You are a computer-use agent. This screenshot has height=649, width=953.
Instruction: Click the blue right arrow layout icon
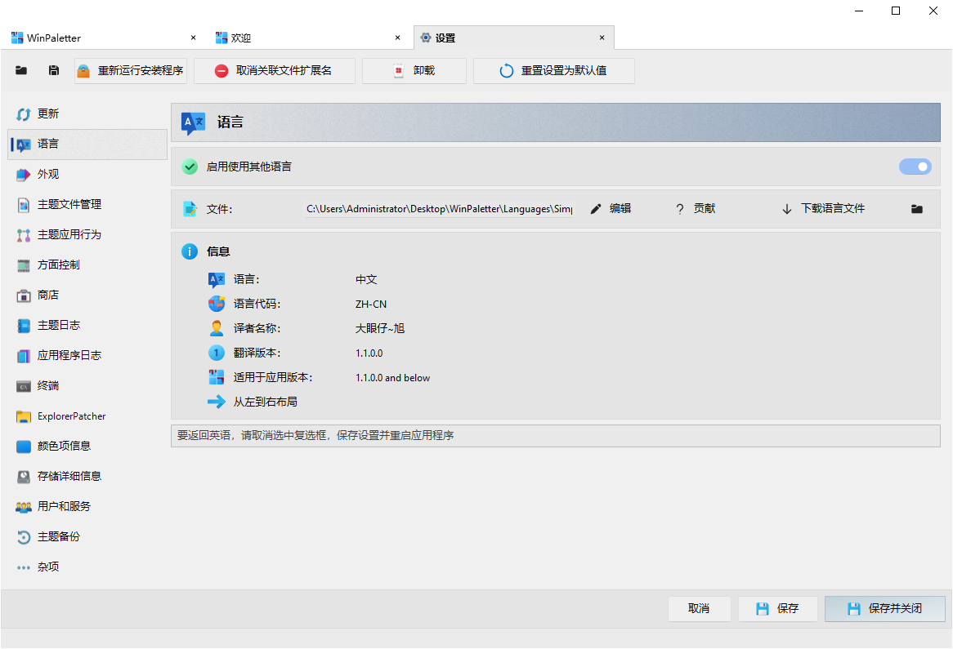[x=217, y=402]
